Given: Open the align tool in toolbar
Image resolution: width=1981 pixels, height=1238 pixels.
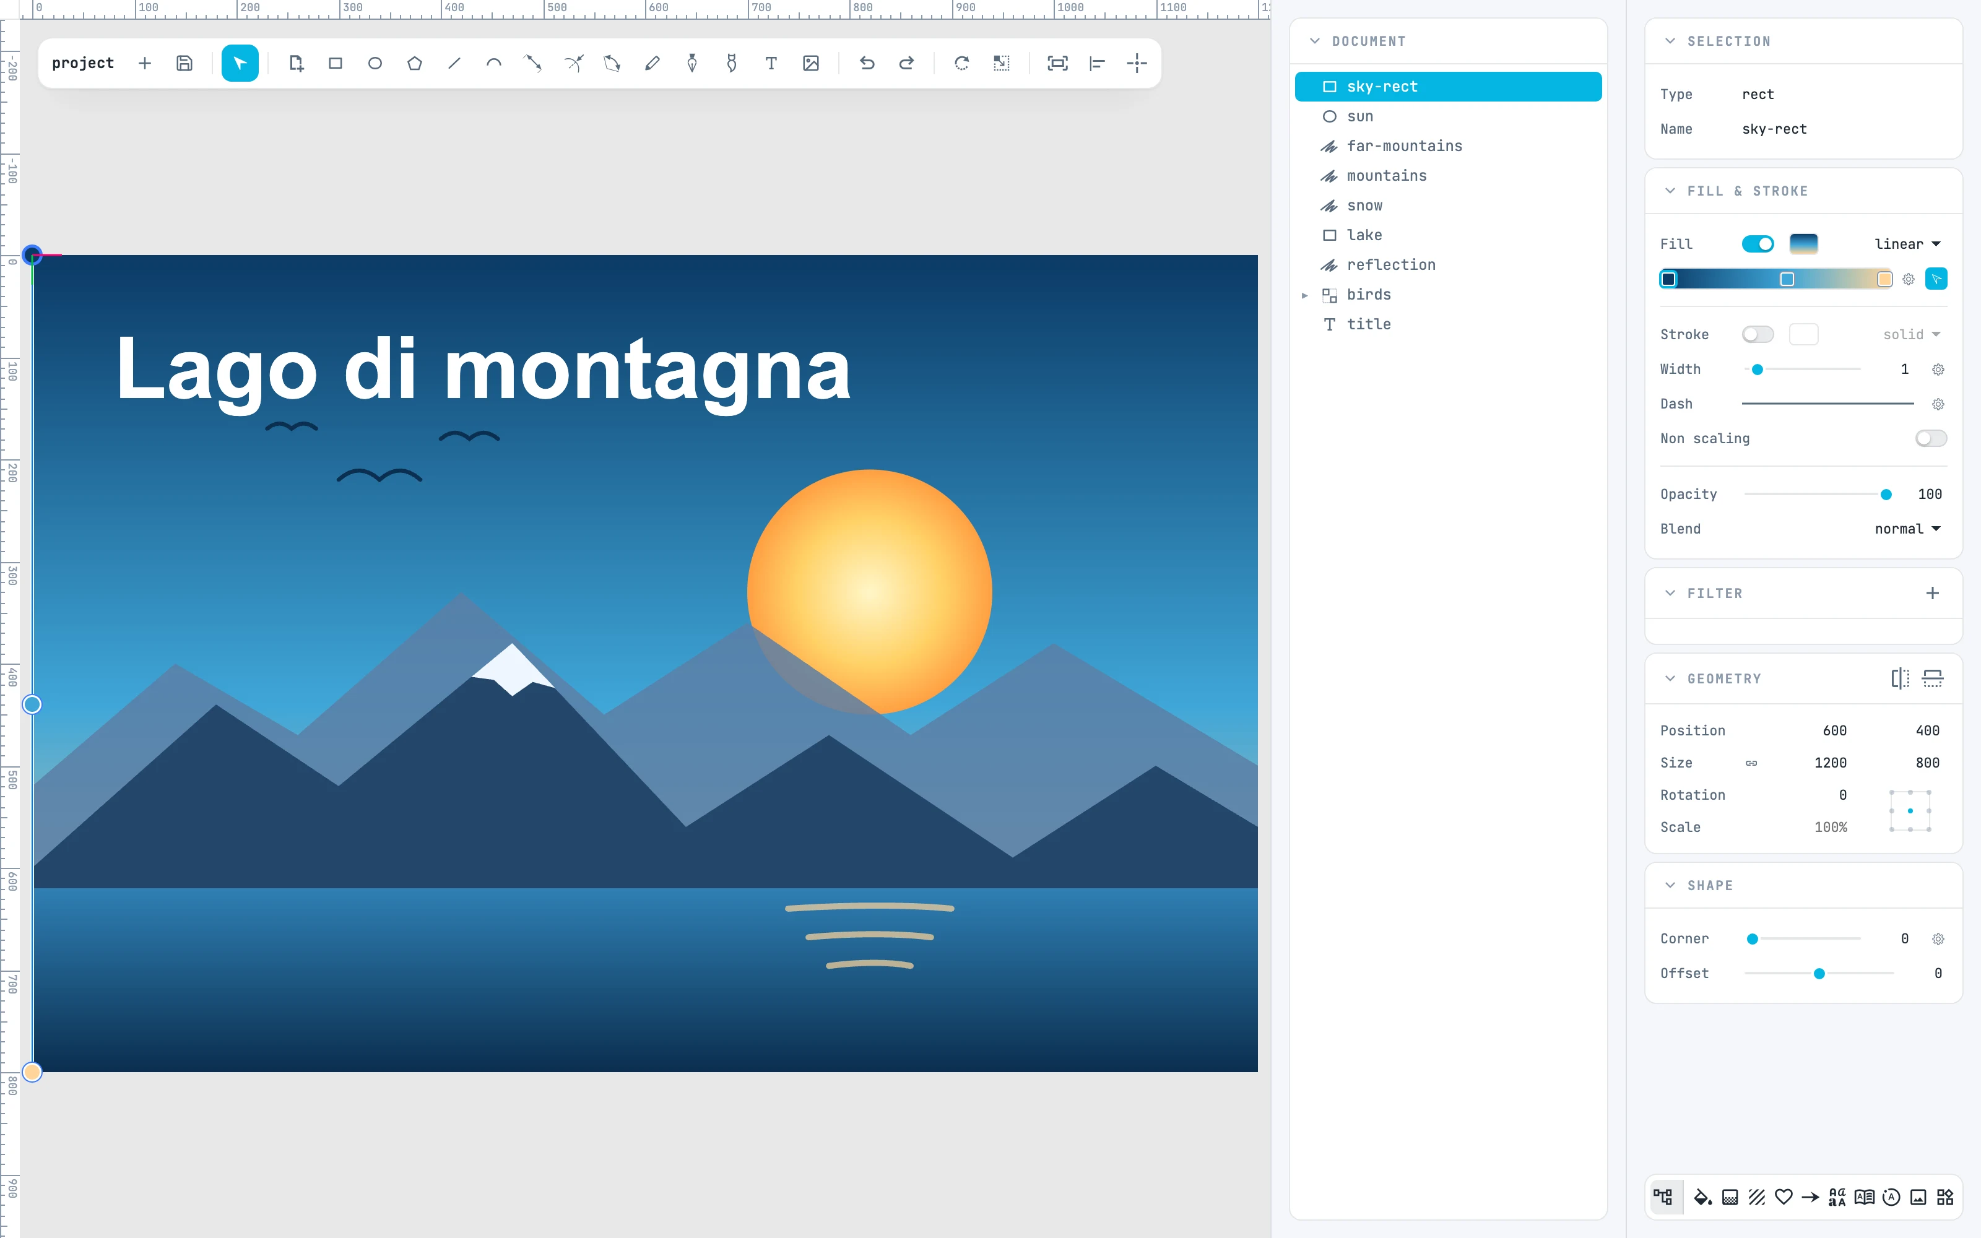Looking at the screenshot, I should tap(1097, 63).
